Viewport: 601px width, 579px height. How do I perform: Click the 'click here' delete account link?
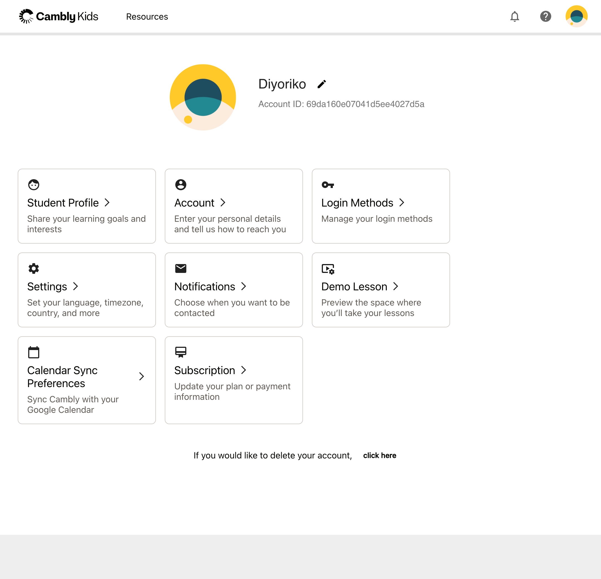point(379,455)
